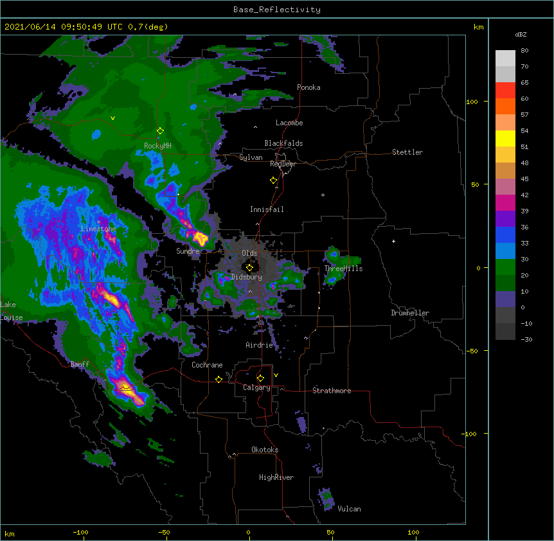Viewport: 554px width, 541px height.
Task: Select the purple 36-39 dBZ legend swatch
Action: pos(505,218)
